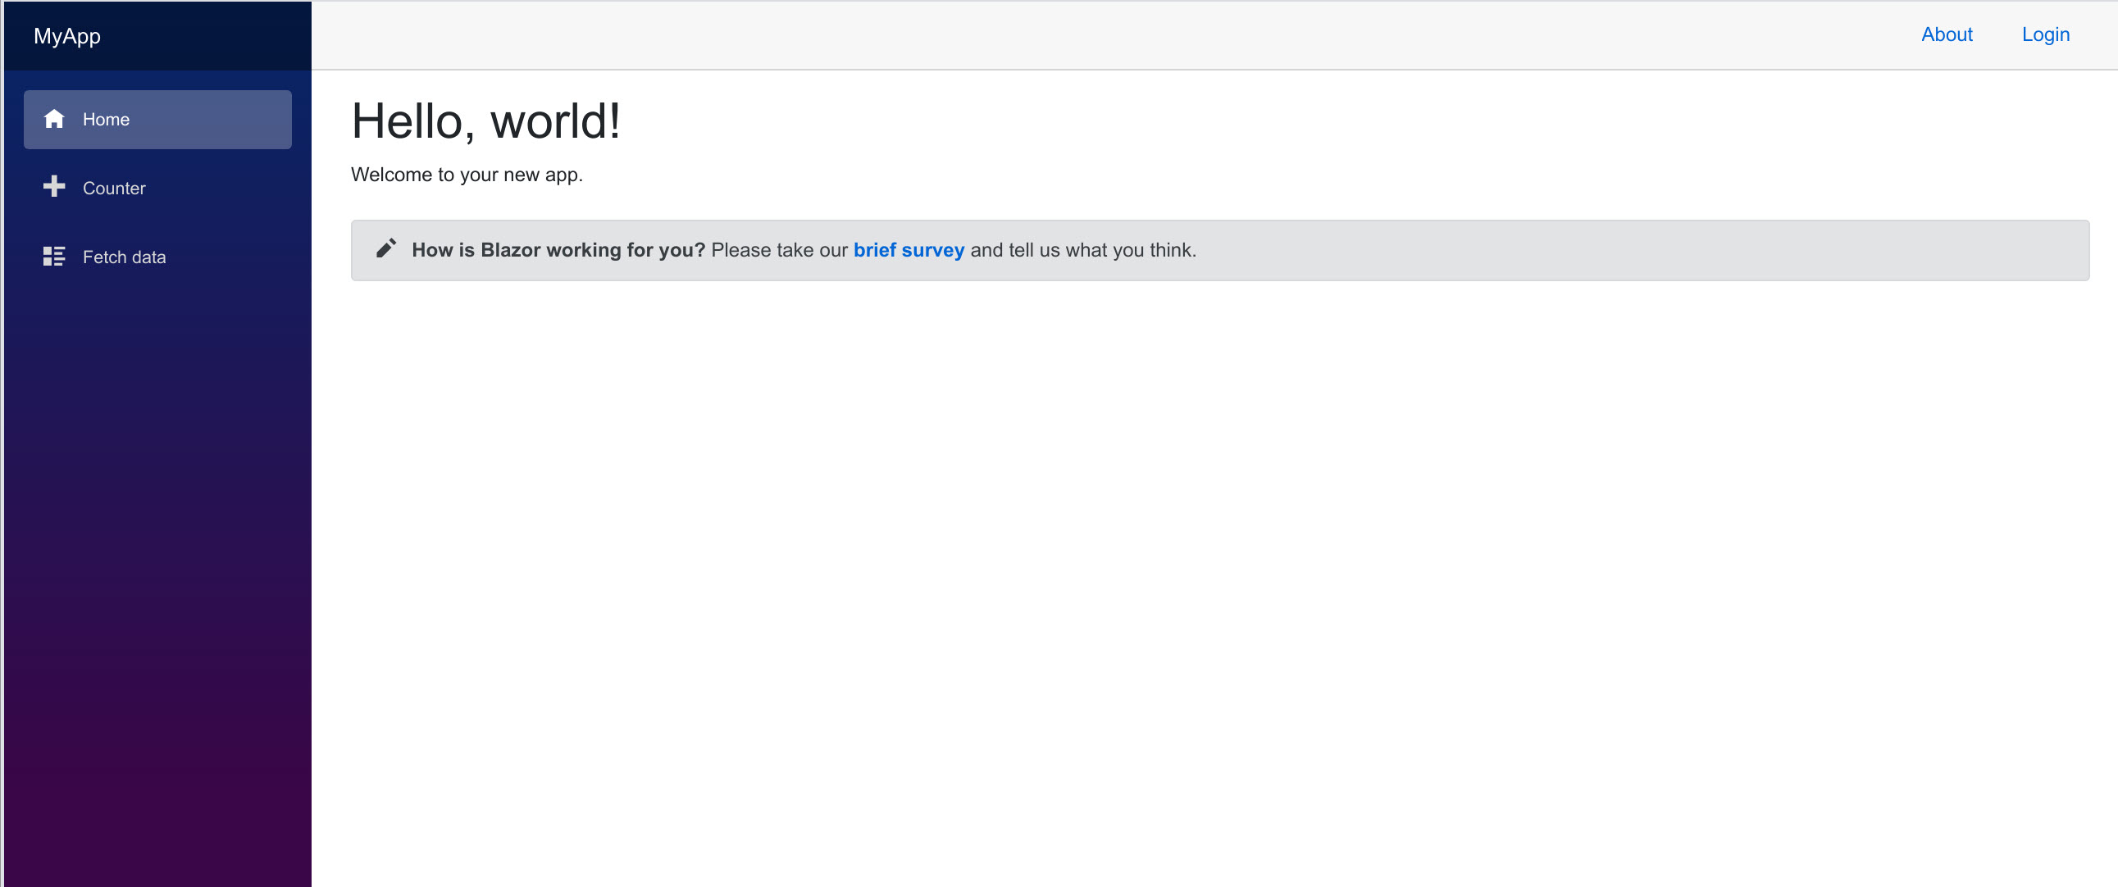
Task: Follow the brief survey link
Action: pos(908,250)
